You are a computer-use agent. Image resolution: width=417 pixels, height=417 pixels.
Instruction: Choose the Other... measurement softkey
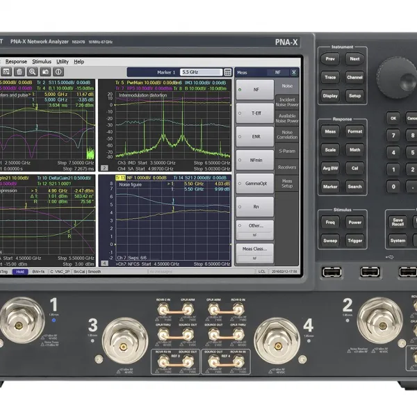[255, 230]
